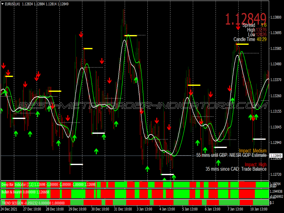Click the 1.13585 price axis label
Screen dimensions: 284x213
pyautogui.click(x=276, y=49)
